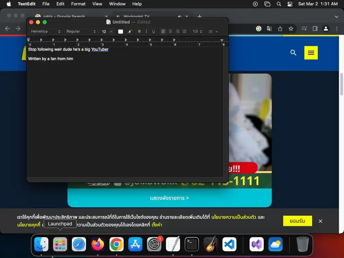Dismiss the cookie banner with X

click(x=320, y=221)
